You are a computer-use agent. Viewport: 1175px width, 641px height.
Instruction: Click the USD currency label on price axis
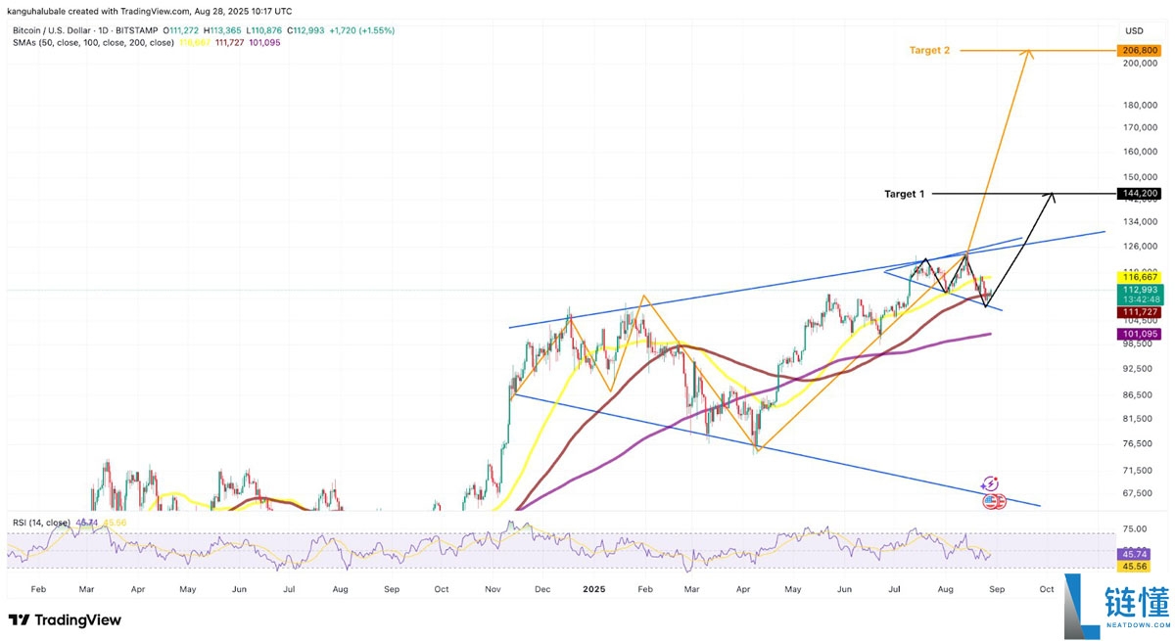click(1135, 31)
